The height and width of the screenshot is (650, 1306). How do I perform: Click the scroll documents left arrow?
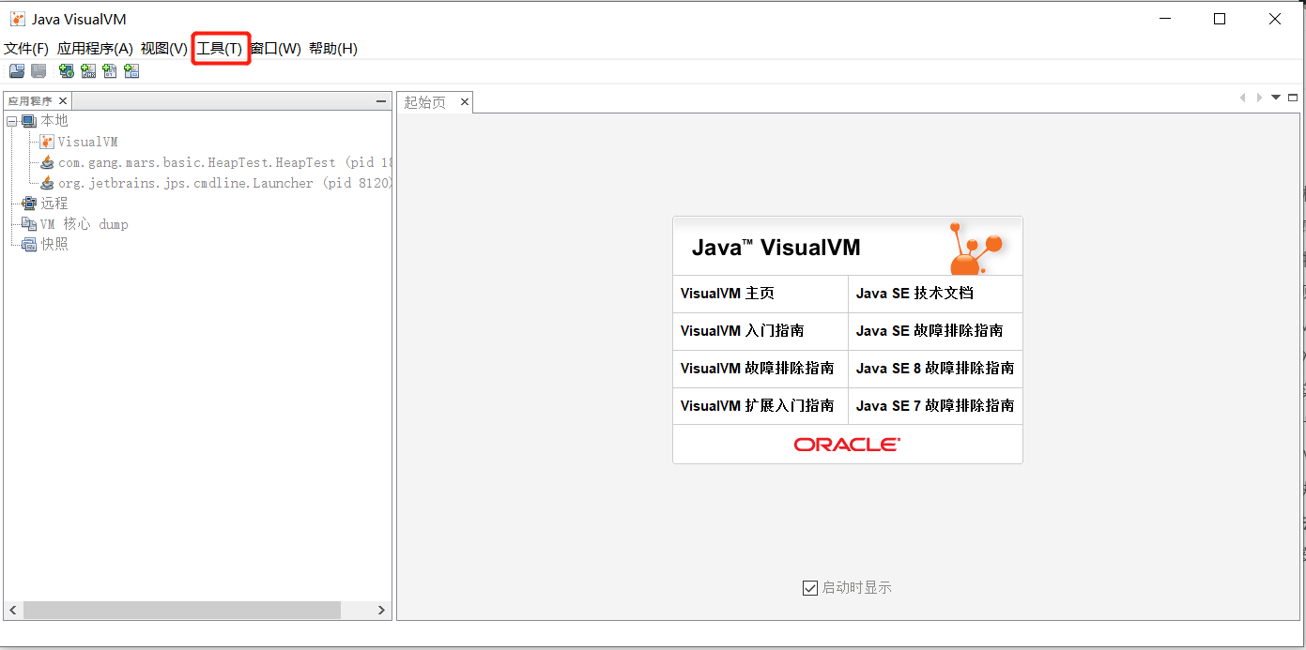[1243, 98]
